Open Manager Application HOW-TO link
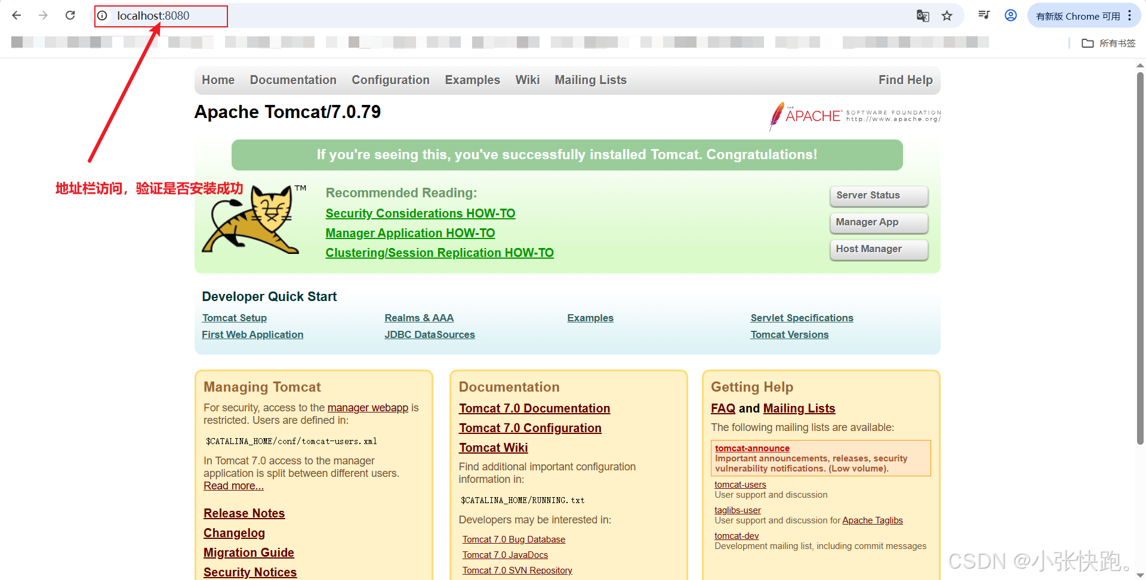 (410, 233)
